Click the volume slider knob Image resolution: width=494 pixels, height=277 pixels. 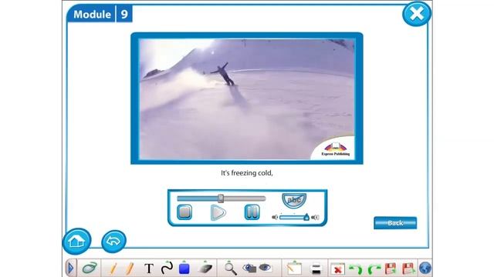point(306,217)
